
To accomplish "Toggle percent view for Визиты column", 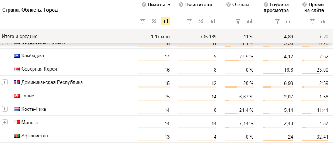I will pos(154,21).
